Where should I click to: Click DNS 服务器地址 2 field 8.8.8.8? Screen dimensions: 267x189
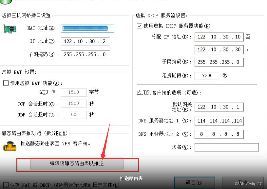tap(219, 134)
